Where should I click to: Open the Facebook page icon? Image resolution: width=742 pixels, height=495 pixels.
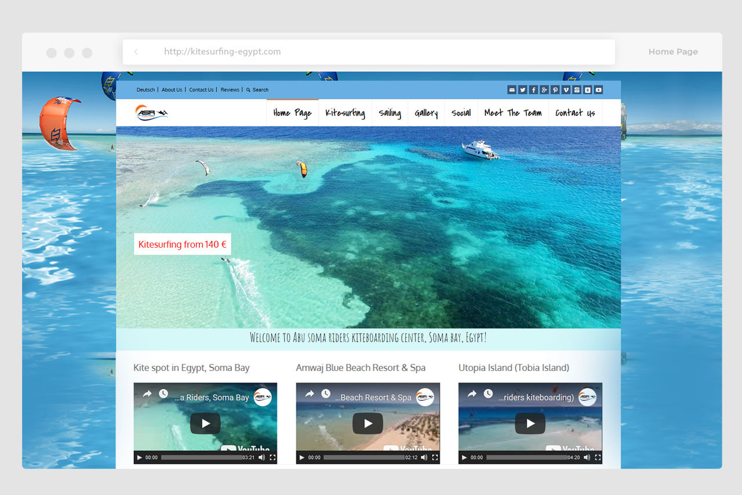point(533,90)
